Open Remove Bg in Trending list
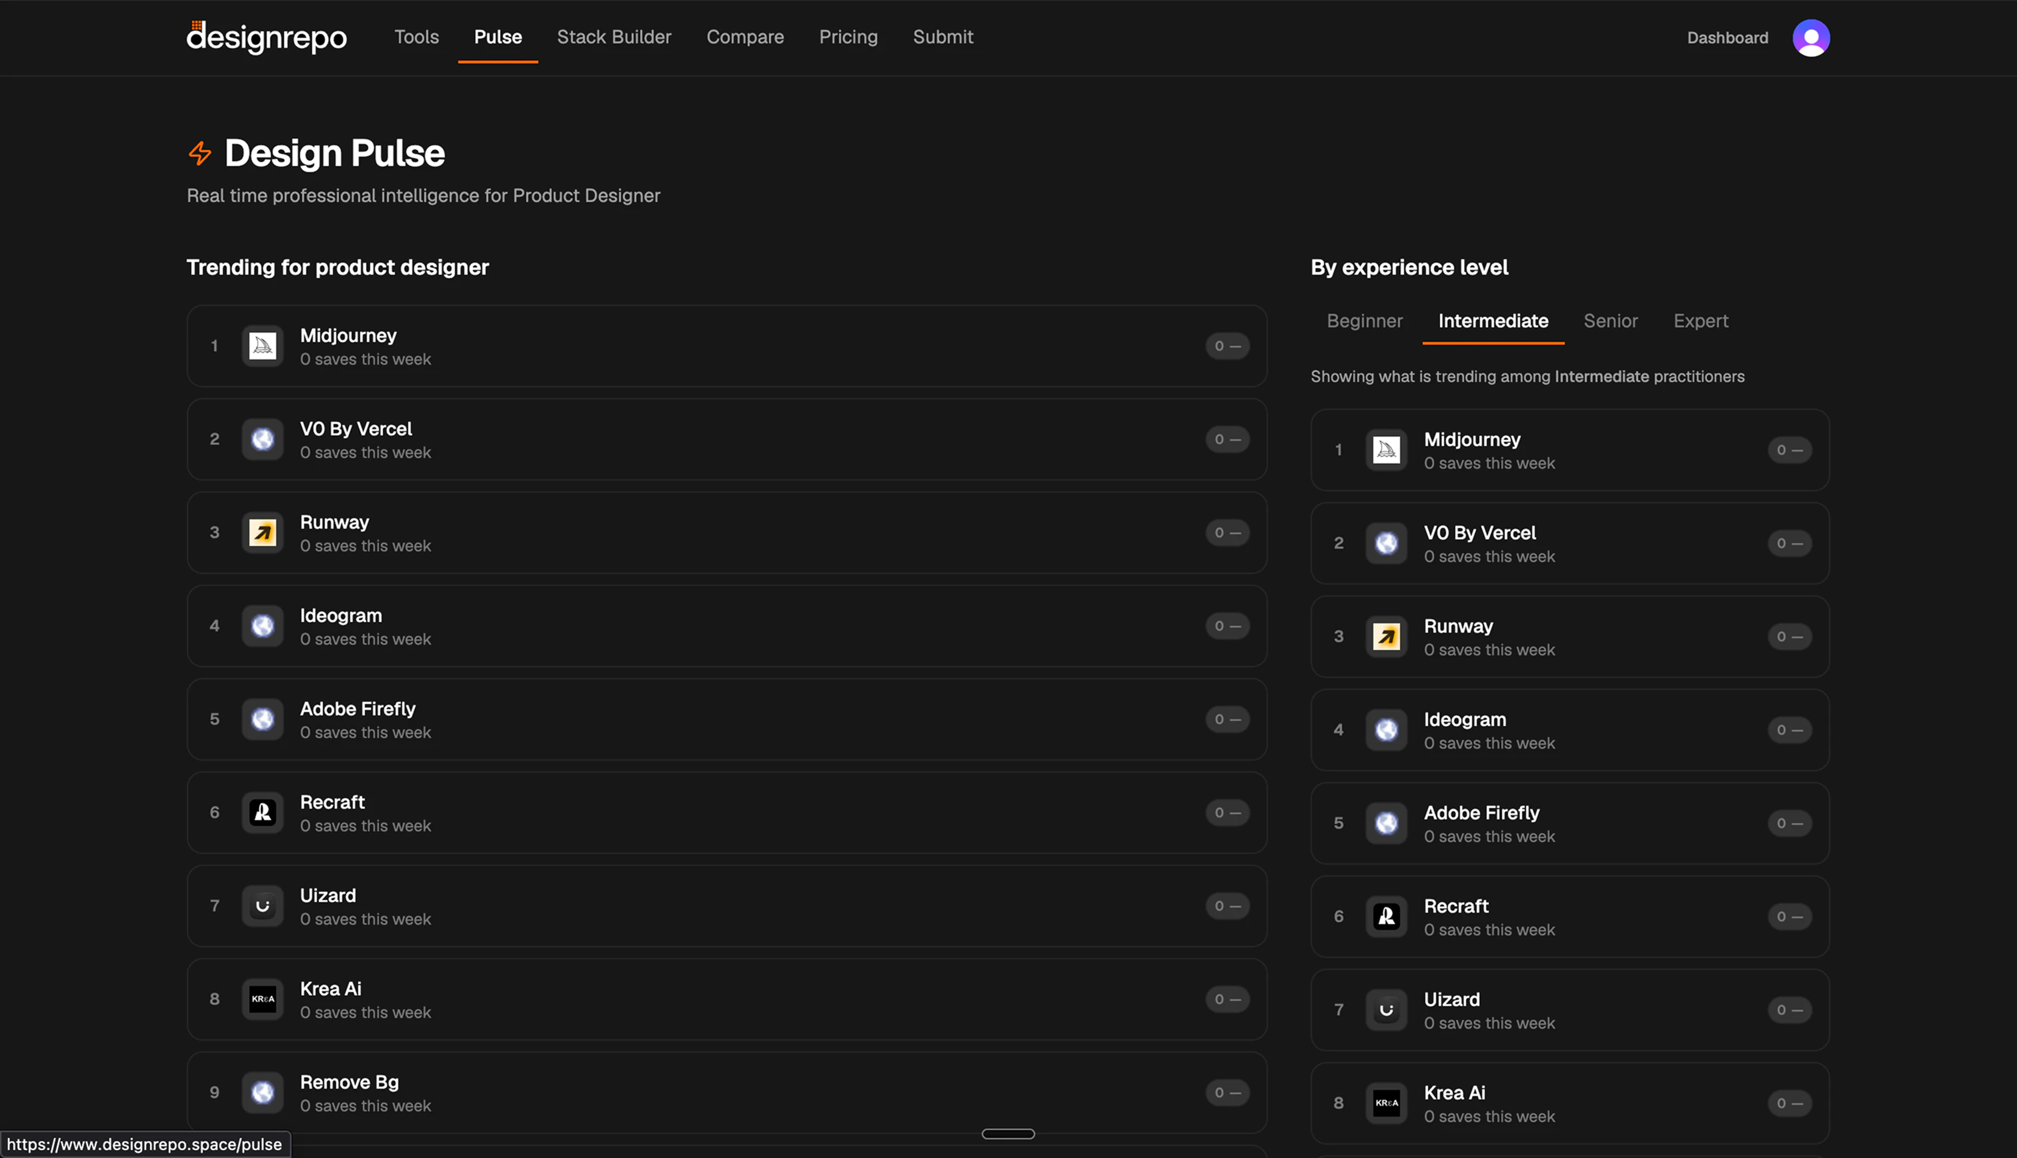2017x1158 pixels. (726, 1092)
